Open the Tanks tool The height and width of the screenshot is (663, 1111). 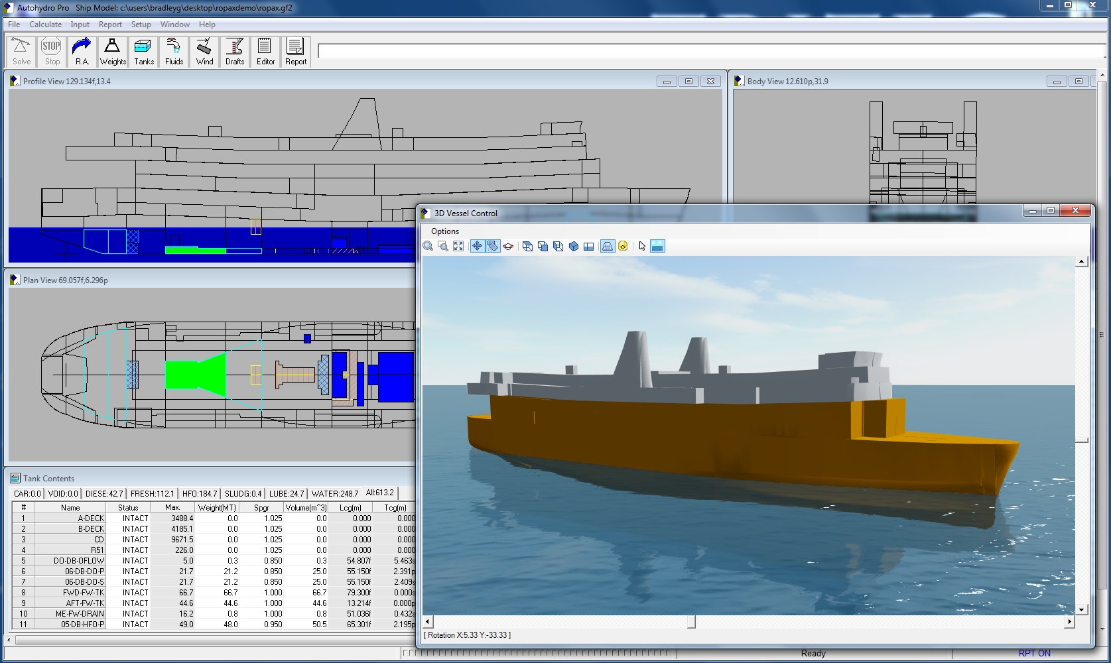(x=143, y=50)
